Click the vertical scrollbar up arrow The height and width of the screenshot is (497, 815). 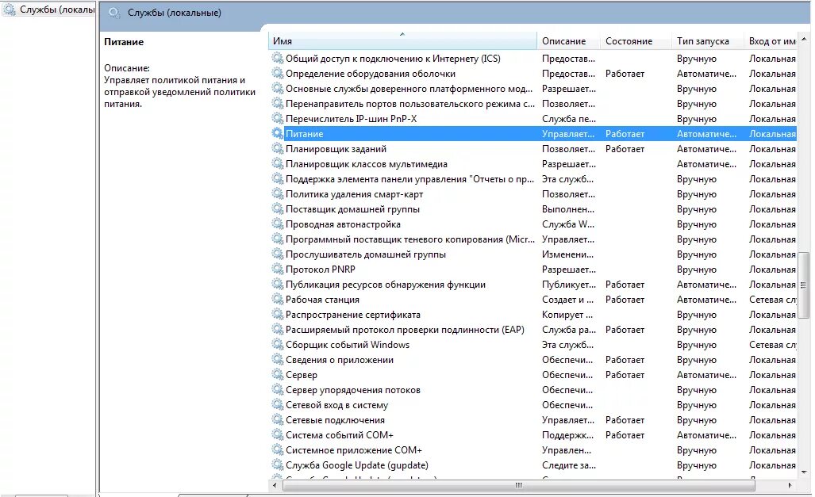coord(804,39)
